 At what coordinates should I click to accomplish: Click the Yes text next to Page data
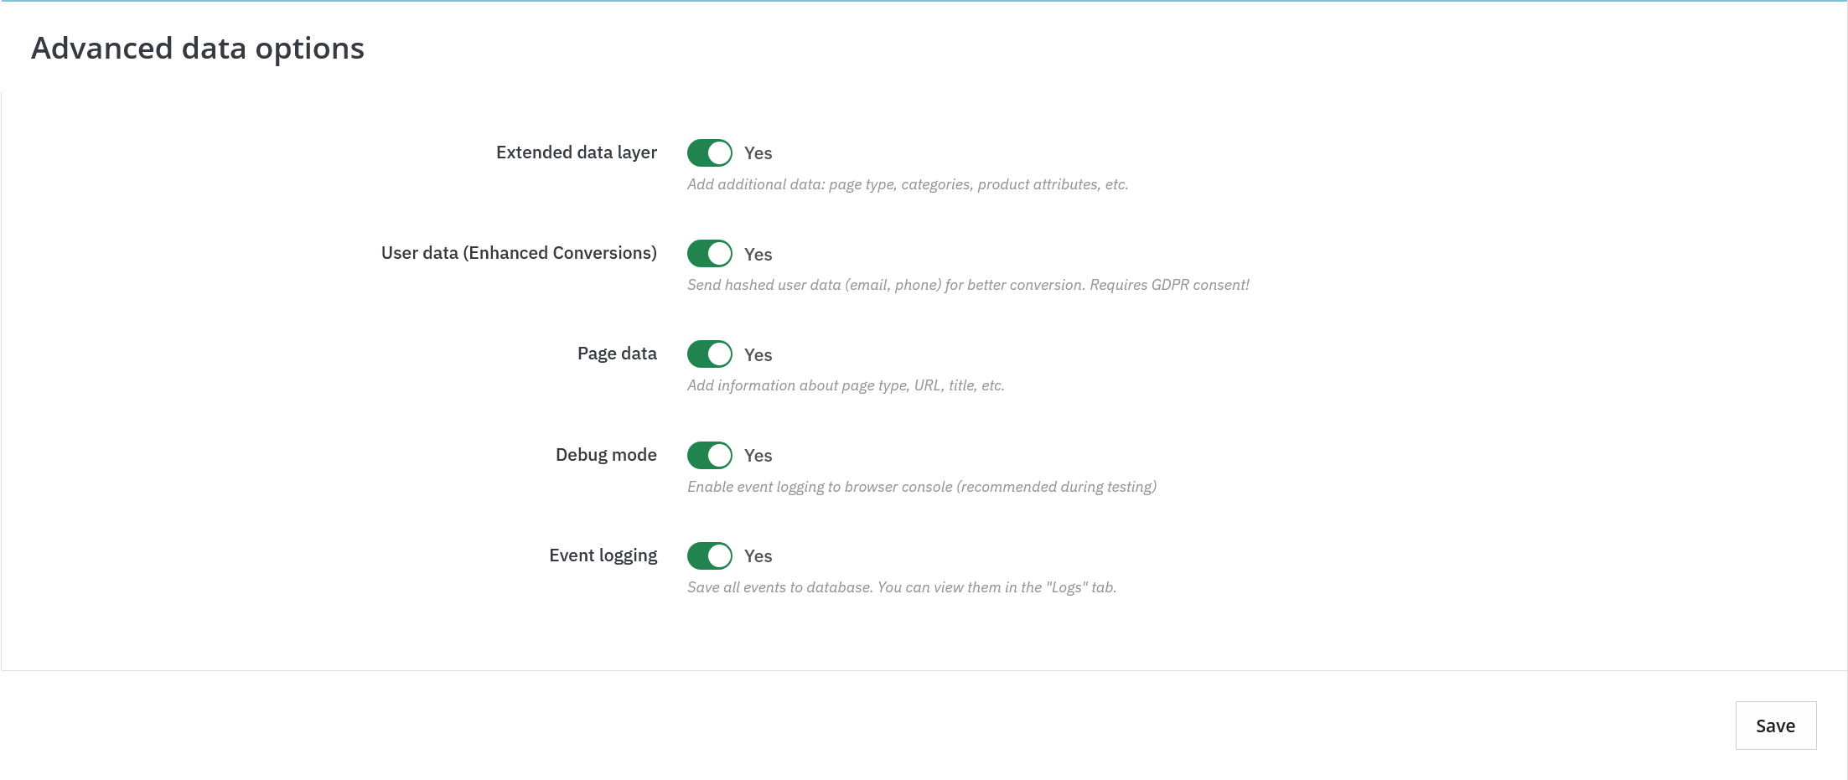pyautogui.click(x=757, y=354)
